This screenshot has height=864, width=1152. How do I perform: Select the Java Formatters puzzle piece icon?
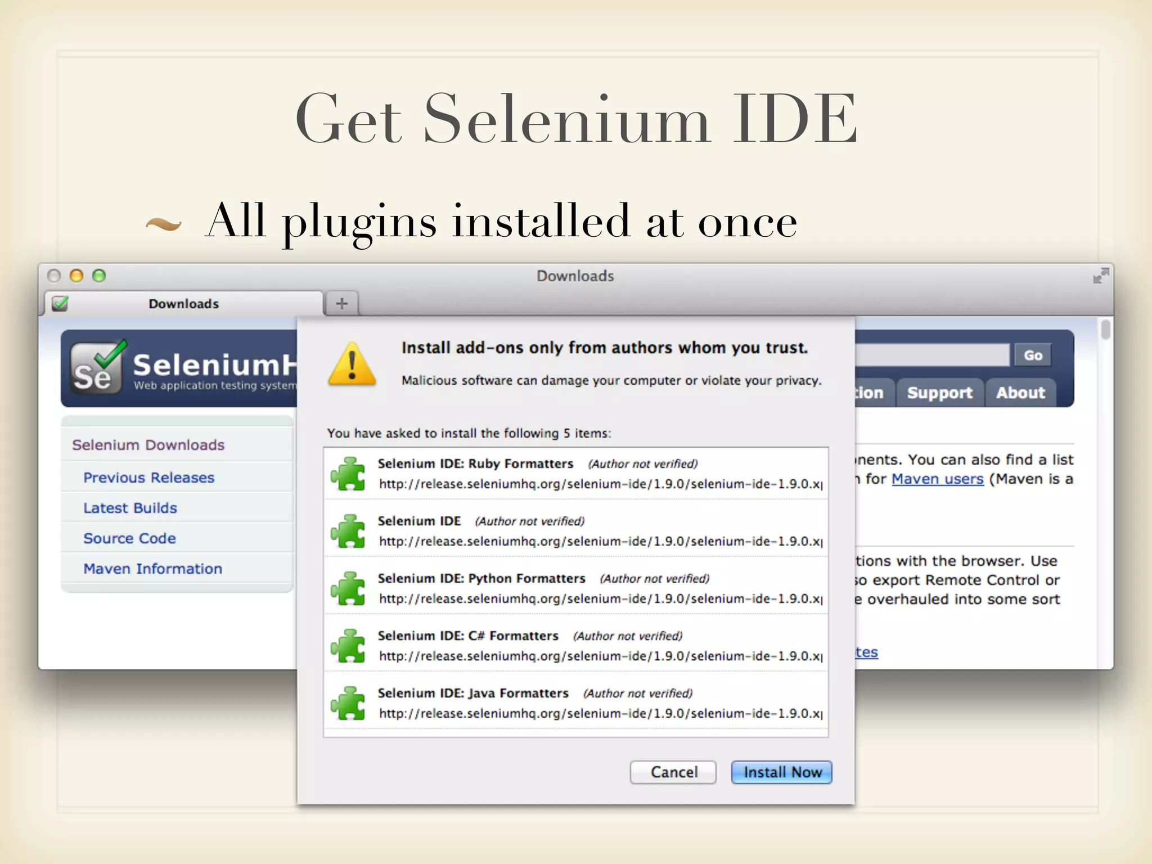(x=348, y=703)
